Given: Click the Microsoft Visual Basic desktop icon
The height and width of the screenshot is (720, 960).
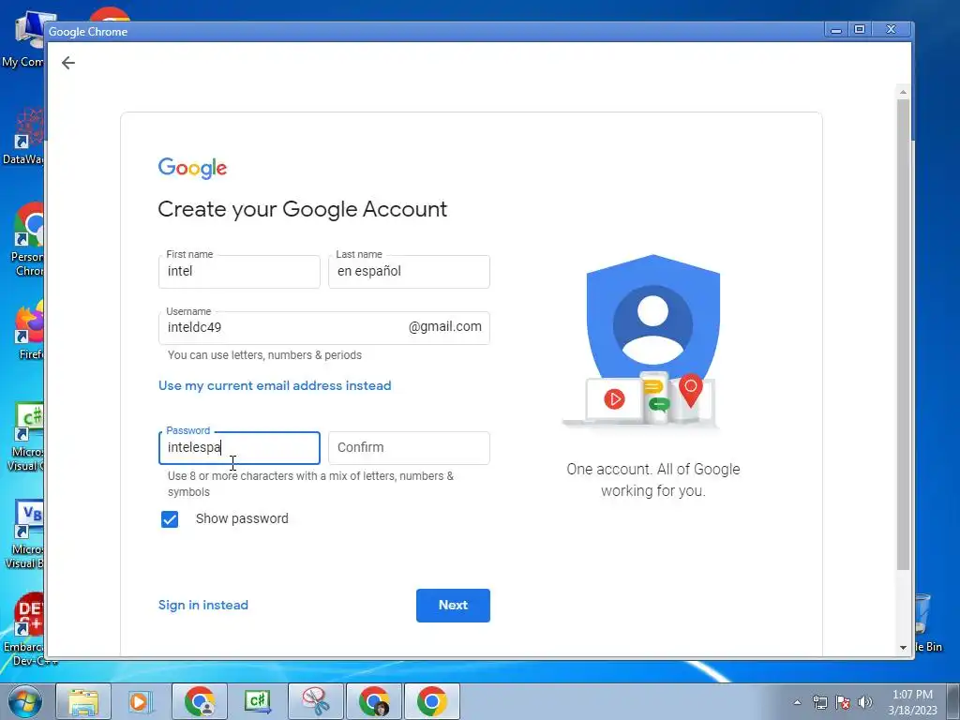Looking at the screenshot, I should (24, 535).
